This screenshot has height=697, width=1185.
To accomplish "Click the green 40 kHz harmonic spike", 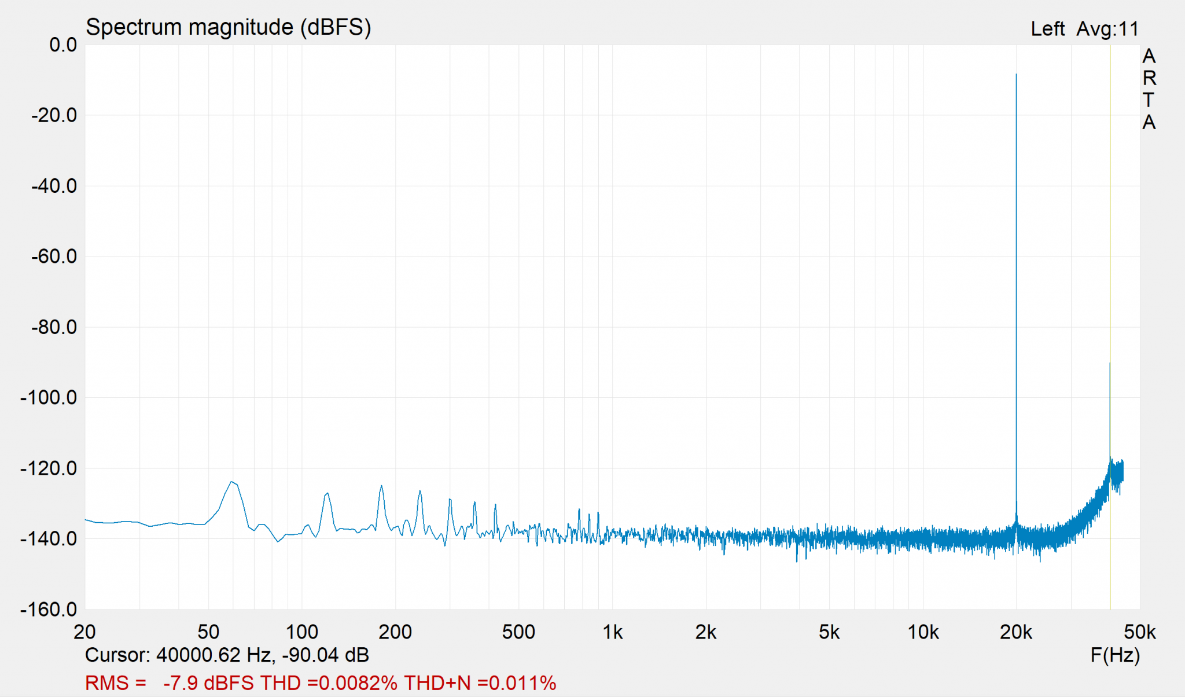I will coord(1110,411).
